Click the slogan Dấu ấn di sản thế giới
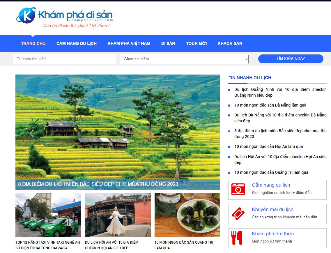The height and width of the screenshot is (253, 331). point(76,26)
